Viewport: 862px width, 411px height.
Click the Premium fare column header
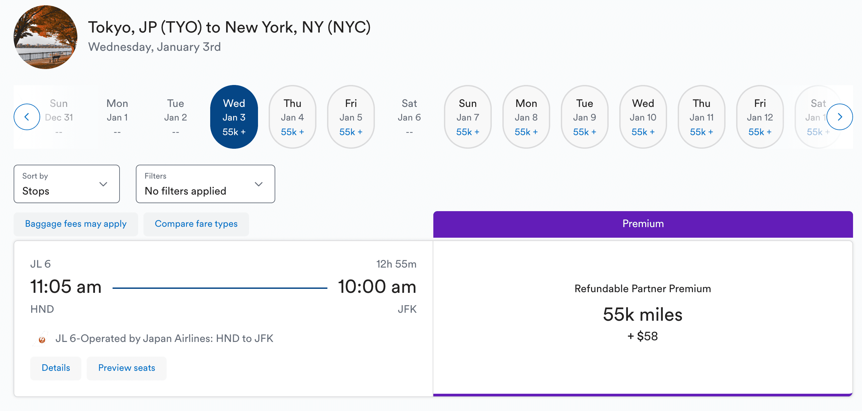pyautogui.click(x=643, y=224)
